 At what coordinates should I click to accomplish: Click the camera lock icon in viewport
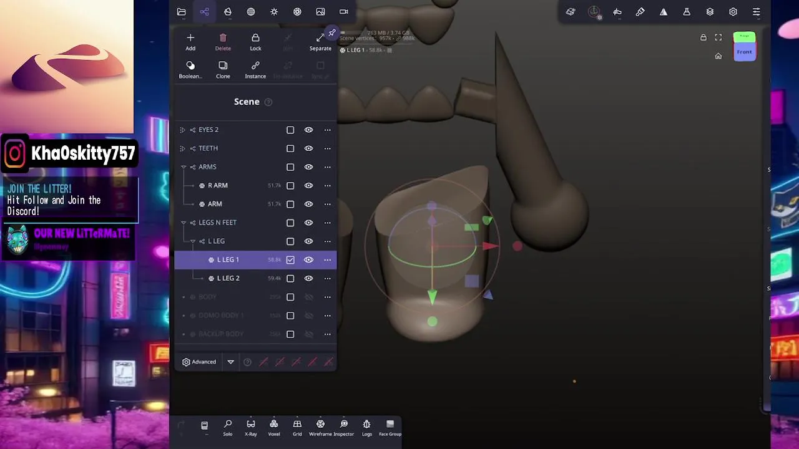pos(703,37)
